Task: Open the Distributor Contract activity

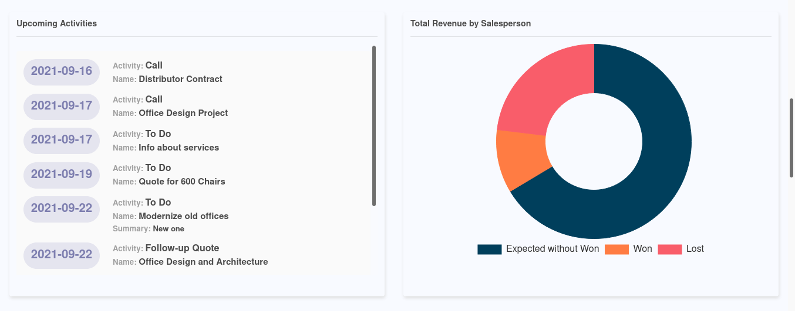Action: coord(180,79)
